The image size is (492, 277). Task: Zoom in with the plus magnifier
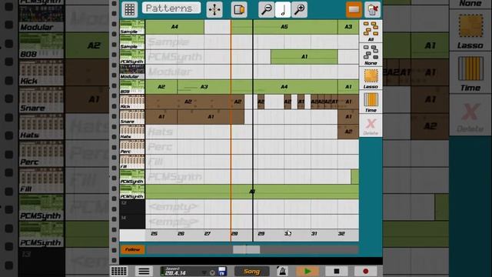299,9
